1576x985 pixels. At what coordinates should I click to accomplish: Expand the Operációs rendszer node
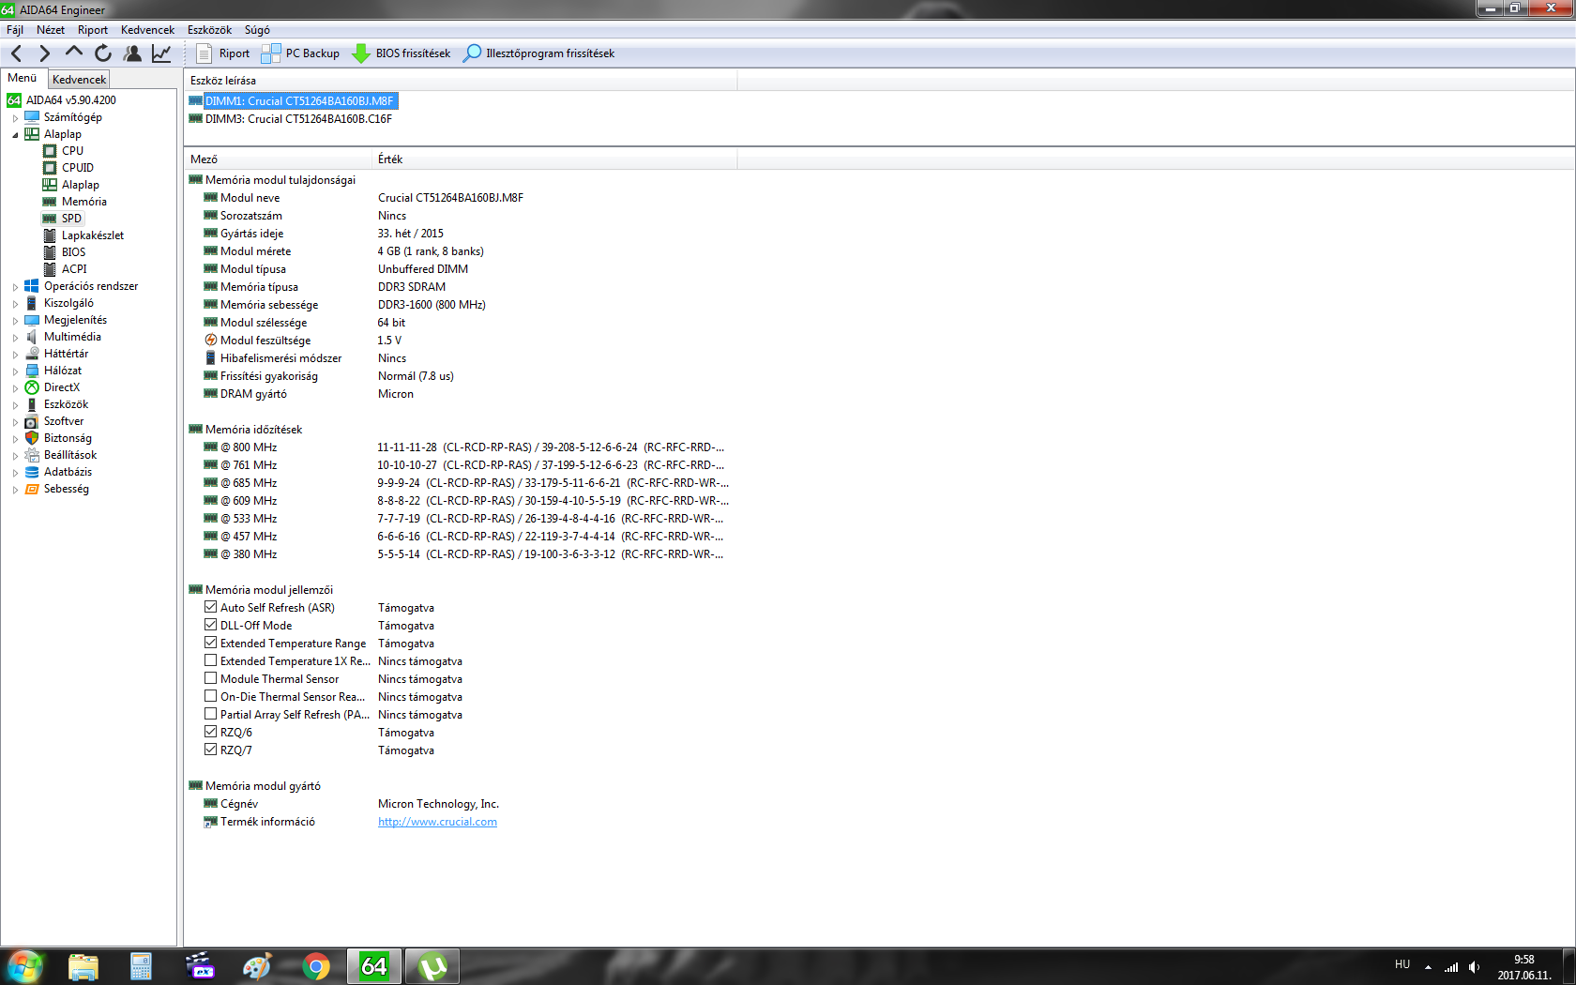point(15,286)
